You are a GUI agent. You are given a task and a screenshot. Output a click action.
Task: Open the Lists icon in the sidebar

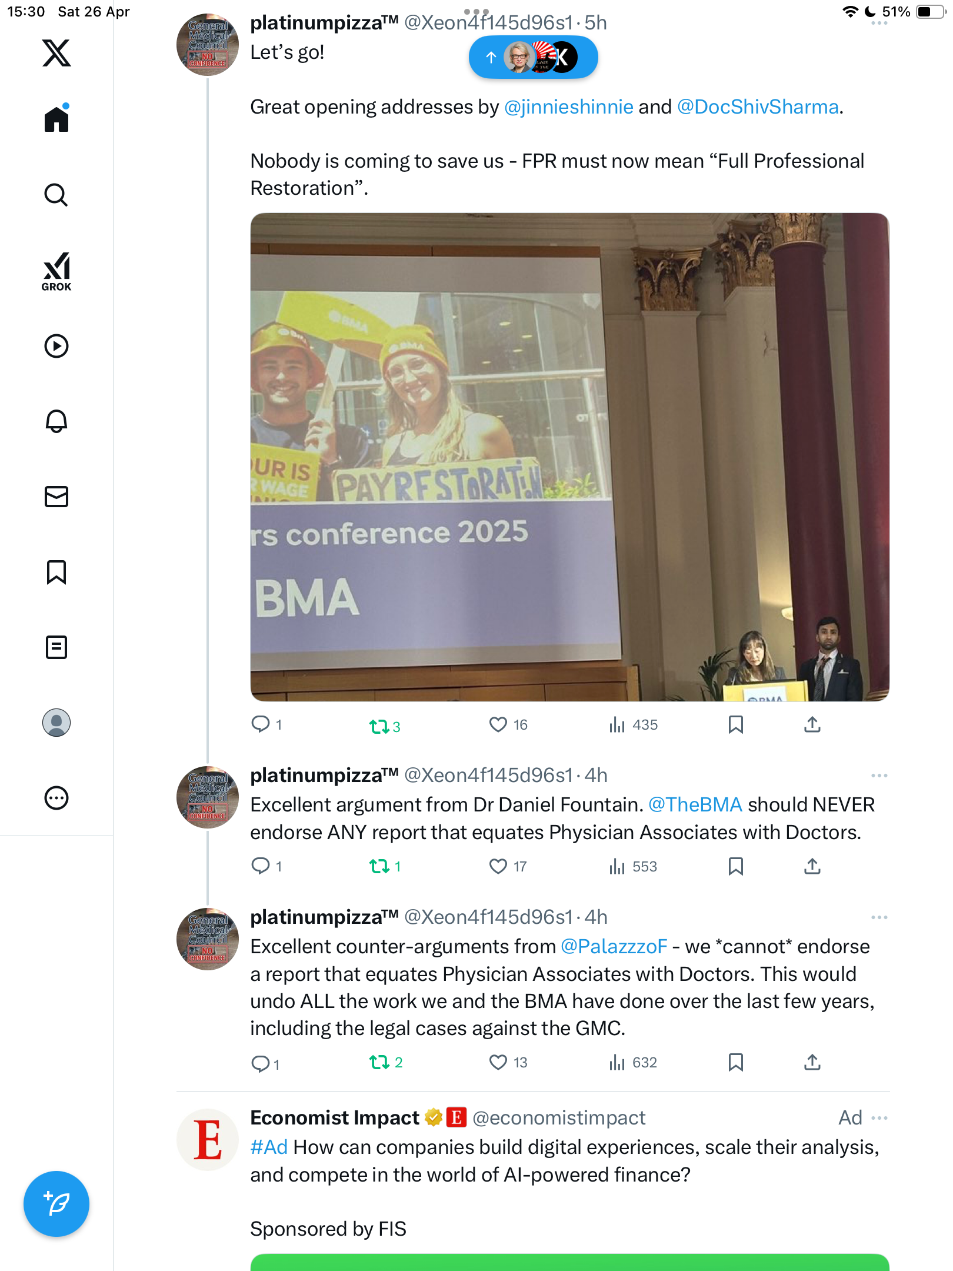point(56,647)
